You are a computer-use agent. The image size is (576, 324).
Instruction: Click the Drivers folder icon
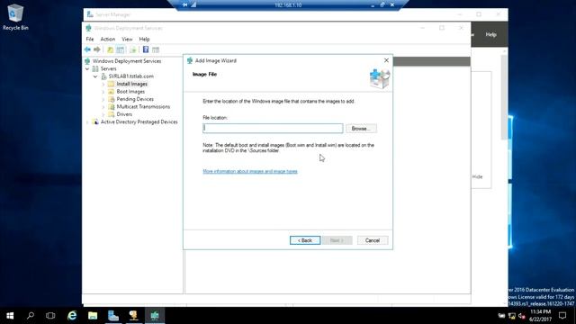click(111, 114)
